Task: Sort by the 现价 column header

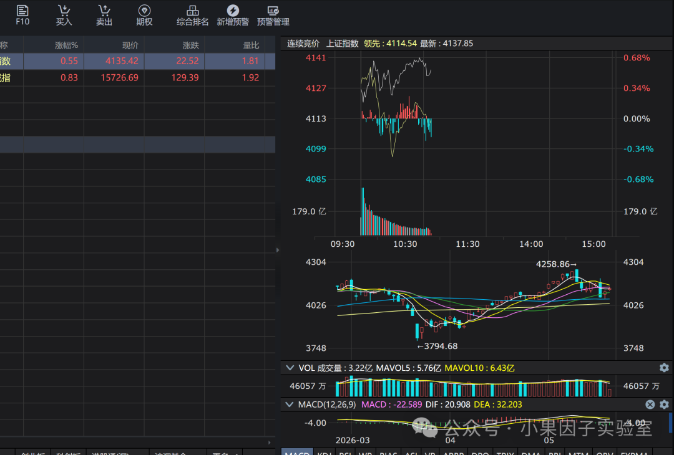Action: pos(130,45)
